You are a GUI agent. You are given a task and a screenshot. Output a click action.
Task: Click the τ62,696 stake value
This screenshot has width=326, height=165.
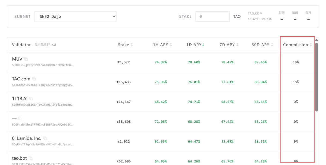(x=124, y=161)
